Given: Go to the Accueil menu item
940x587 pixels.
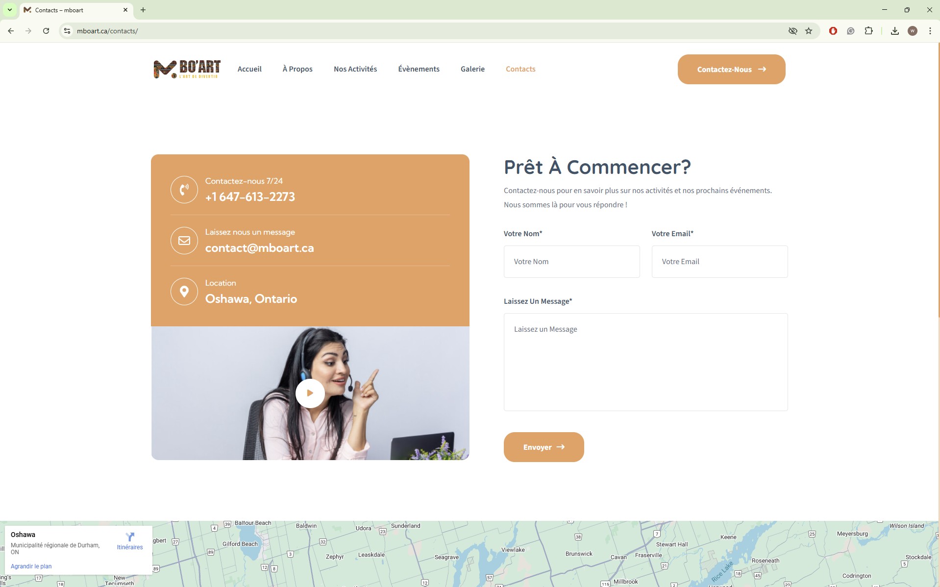Looking at the screenshot, I should (249, 69).
